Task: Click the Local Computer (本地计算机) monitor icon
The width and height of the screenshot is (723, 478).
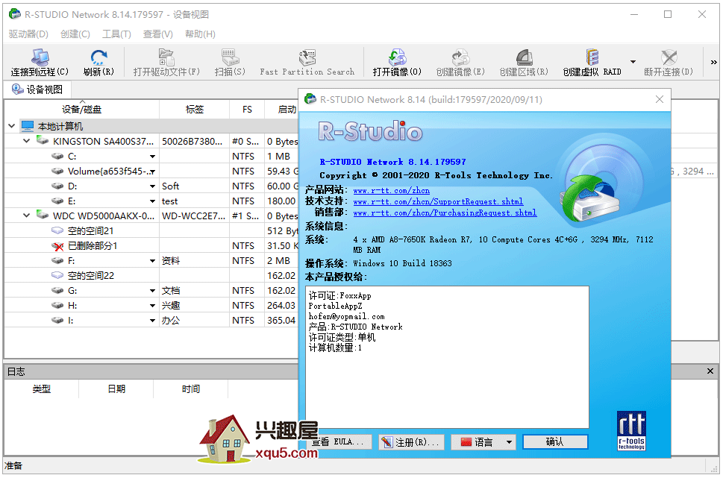Action: [x=28, y=125]
